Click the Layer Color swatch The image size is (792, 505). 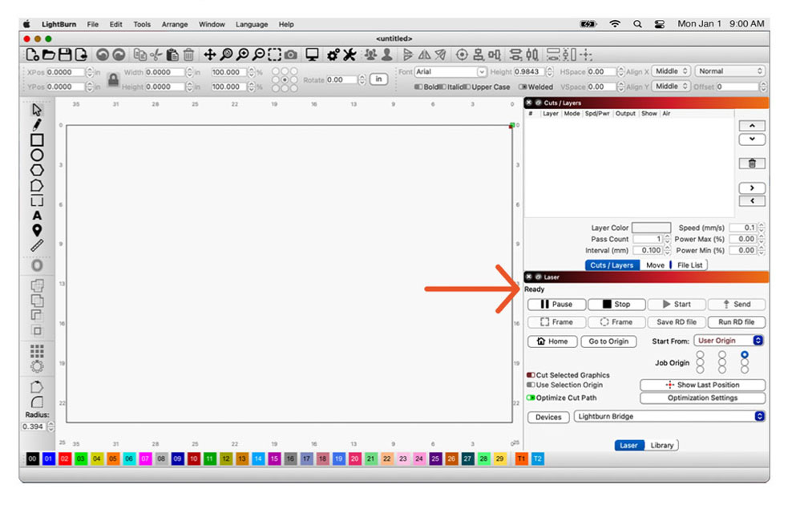651,228
